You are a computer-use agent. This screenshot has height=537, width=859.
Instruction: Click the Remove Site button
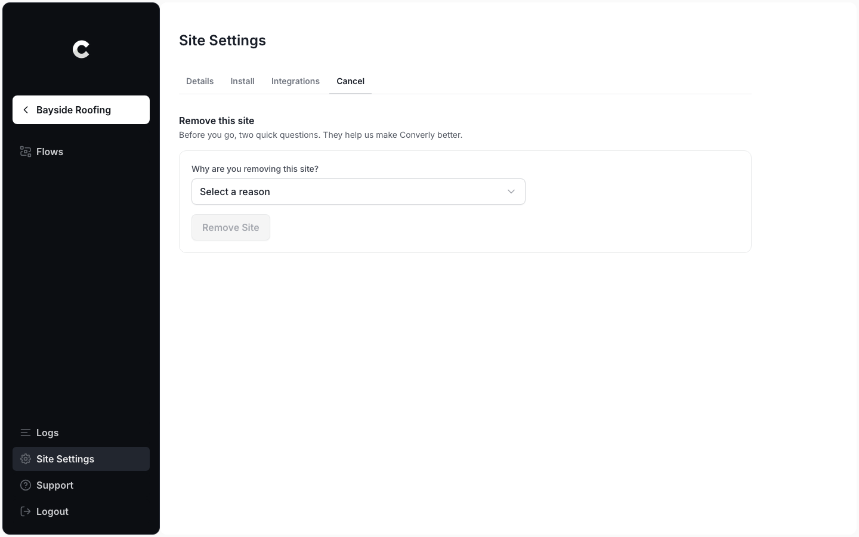231,227
